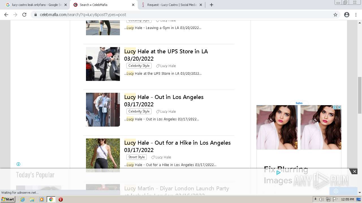Open the UPS Store post thumbnail

(103, 64)
